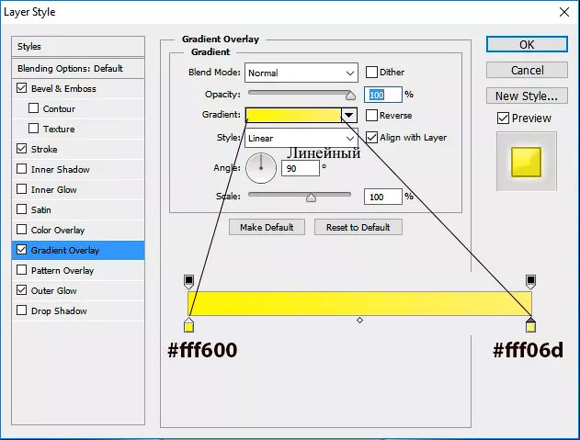Open the gradient picker dropdown arrow
580x440 pixels.
[348, 115]
